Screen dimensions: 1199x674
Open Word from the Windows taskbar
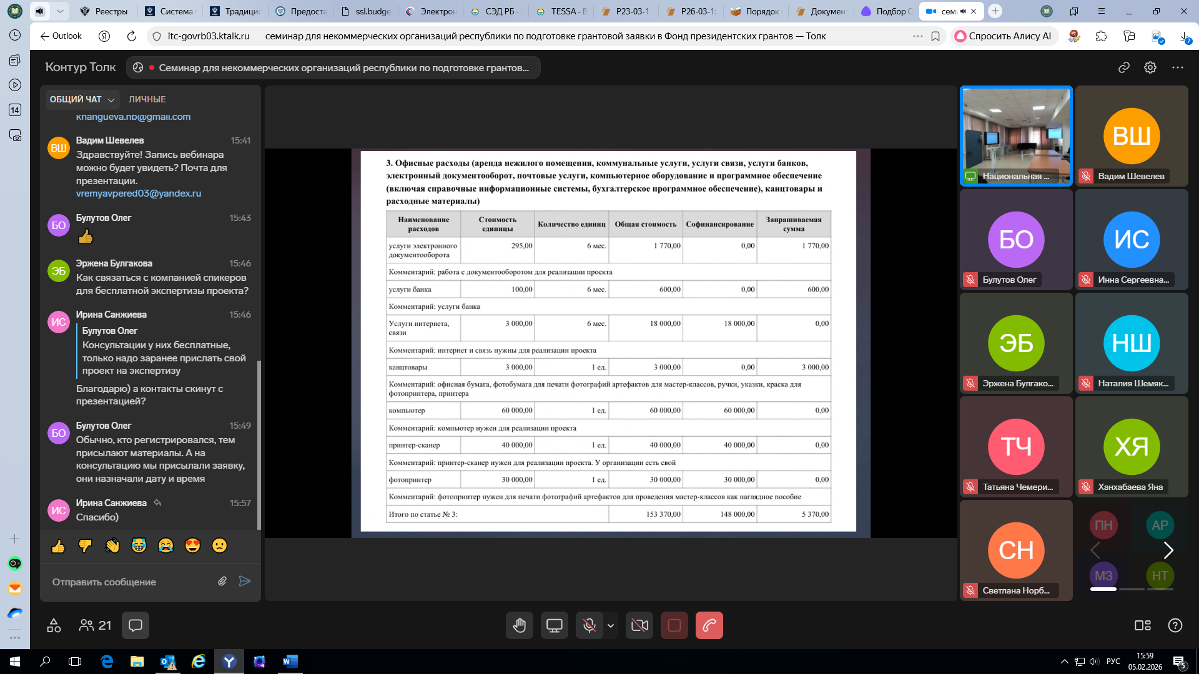point(290,662)
